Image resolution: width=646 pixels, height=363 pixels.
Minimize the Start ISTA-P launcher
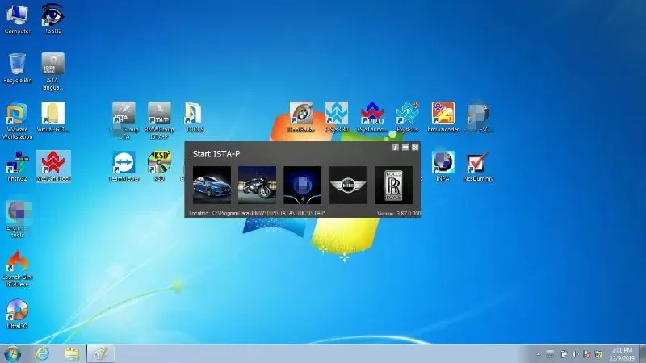tap(405, 148)
